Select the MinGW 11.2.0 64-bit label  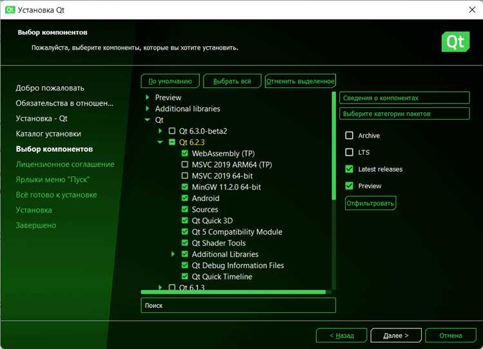click(226, 187)
